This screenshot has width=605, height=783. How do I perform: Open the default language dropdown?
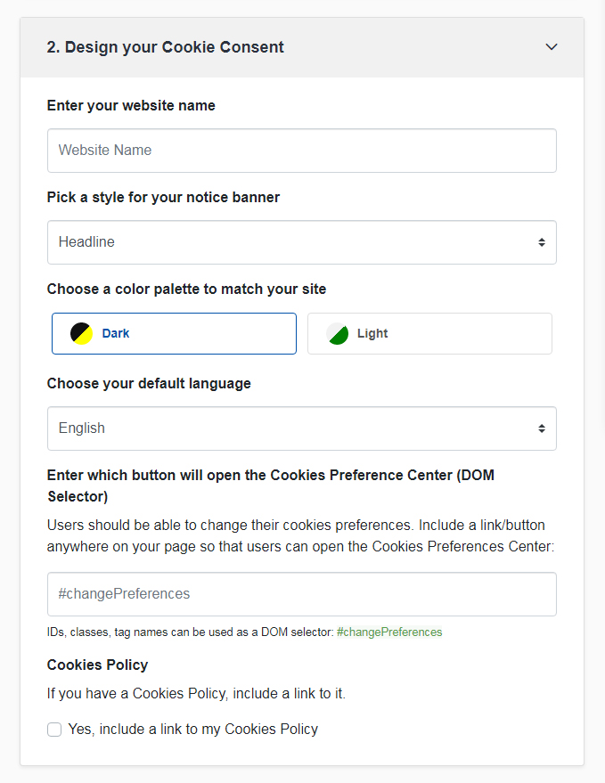coord(301,428)
